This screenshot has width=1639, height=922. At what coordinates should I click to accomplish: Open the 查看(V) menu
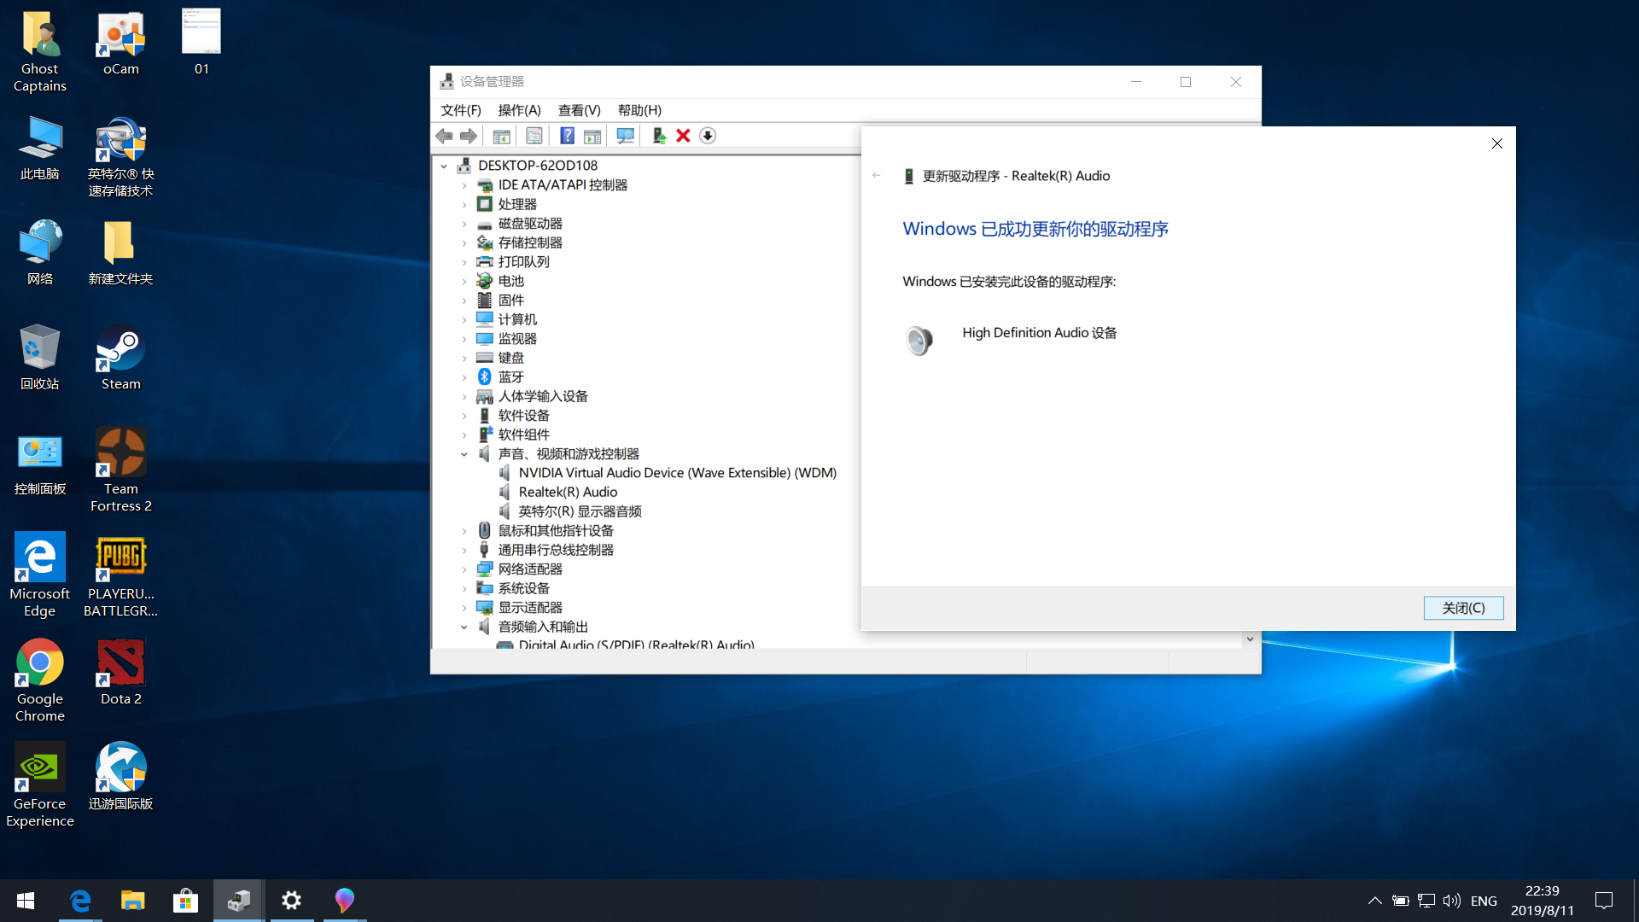(x=579, y=110)
